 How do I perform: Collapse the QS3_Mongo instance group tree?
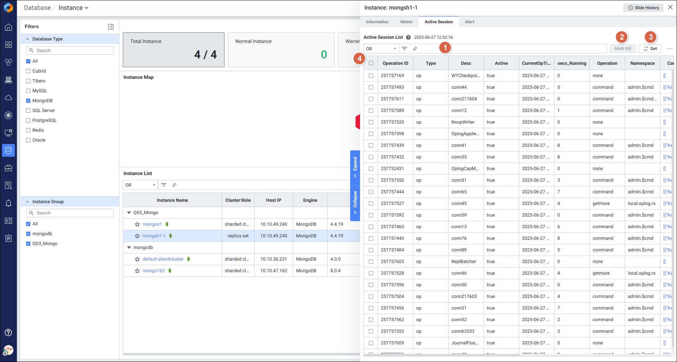pyautogui.click(x=129, y=213)
